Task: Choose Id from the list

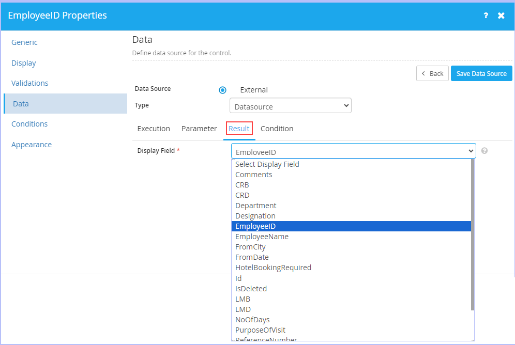Action: point(351,278)
